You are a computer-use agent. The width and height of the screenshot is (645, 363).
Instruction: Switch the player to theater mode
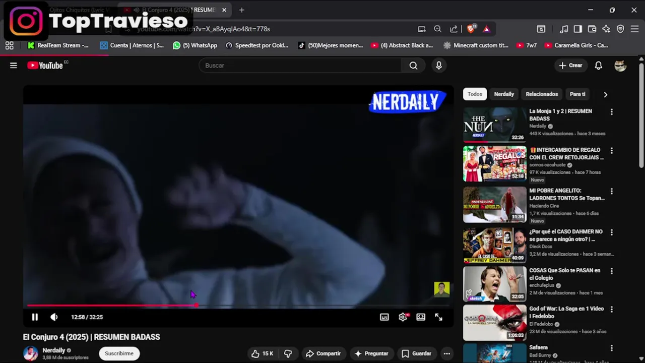click(421, 317)
